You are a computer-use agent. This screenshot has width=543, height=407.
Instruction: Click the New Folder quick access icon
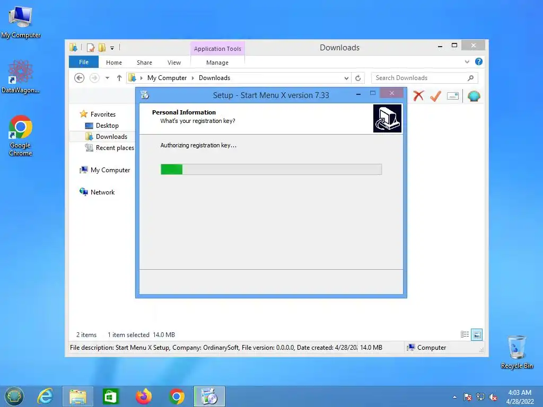[x=102, y=47]
